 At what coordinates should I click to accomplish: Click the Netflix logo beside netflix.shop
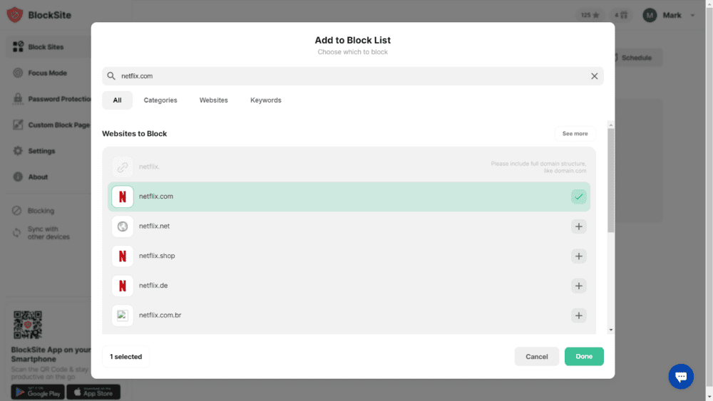tap(123, 256)
